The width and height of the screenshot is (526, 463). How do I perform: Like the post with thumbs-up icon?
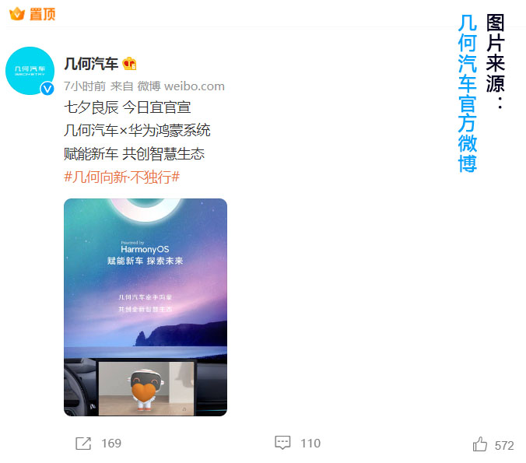(x=480, y=444)
